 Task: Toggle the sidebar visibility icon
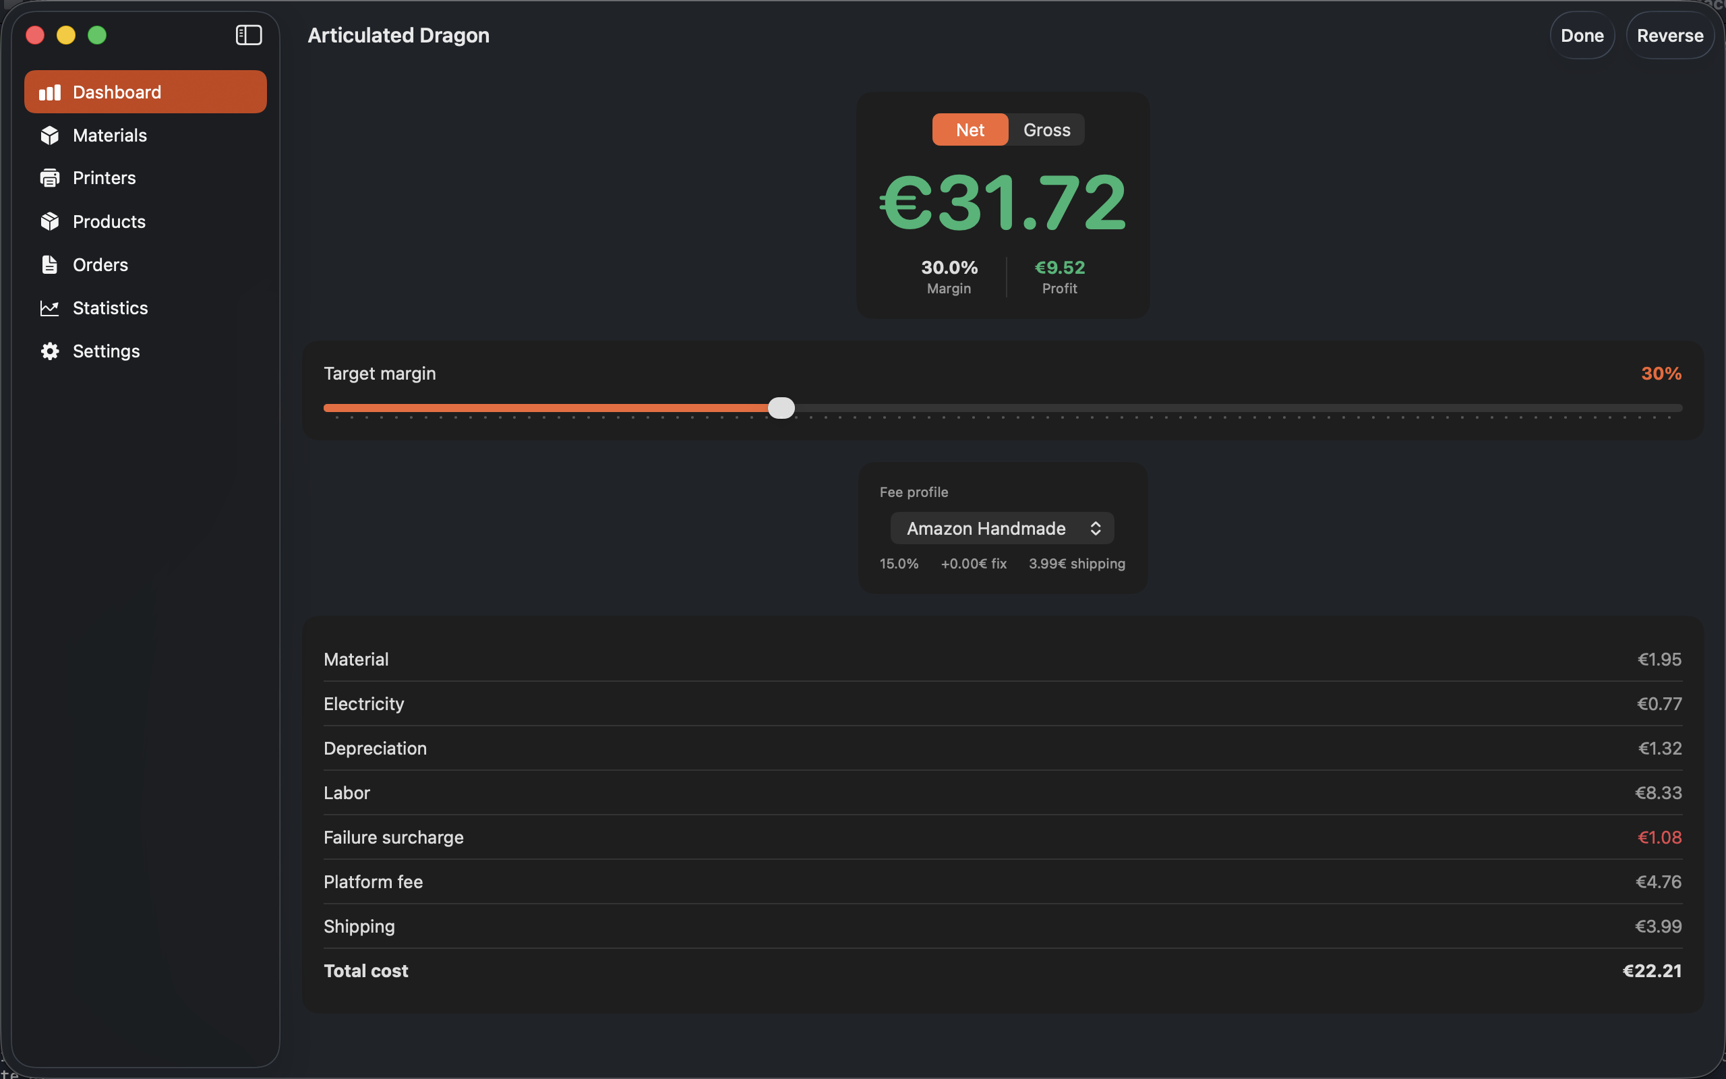click(x=249, y=35)
